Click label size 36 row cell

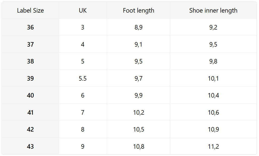pos(30,27)
